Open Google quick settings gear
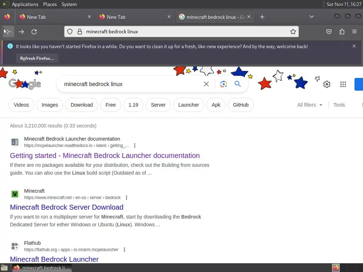The width and height of the screenshot is (363, 272). tap(326, 84)
